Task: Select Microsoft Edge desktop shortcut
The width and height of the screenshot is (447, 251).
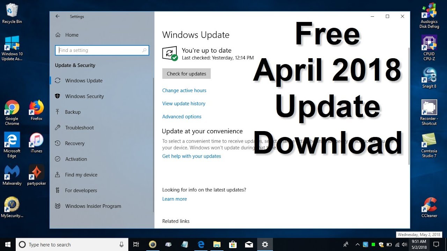Action: 12,145
